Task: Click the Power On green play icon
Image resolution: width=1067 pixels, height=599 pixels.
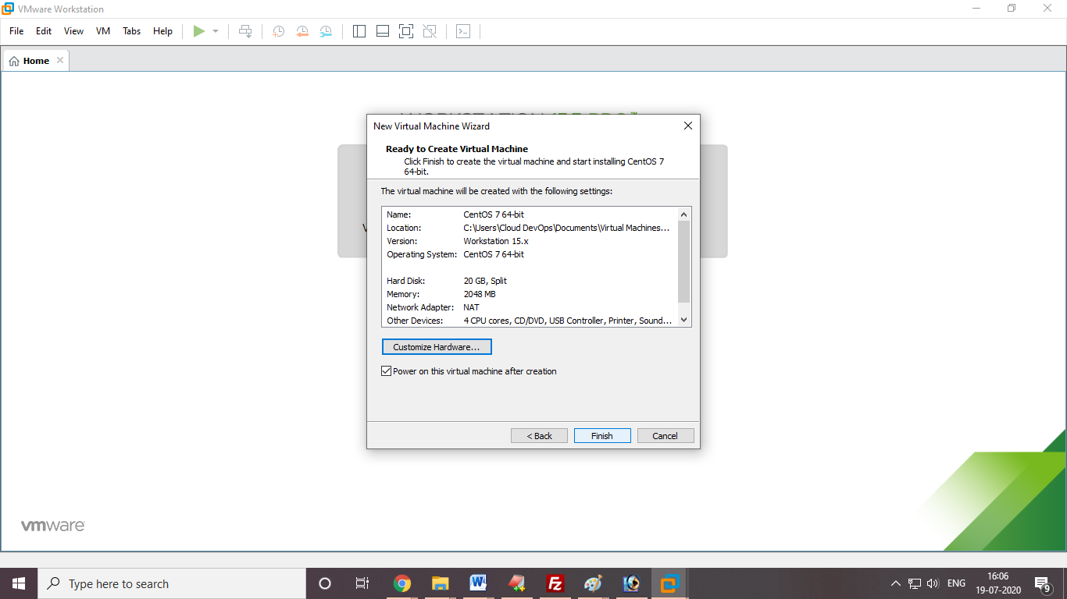Action: 199,31
